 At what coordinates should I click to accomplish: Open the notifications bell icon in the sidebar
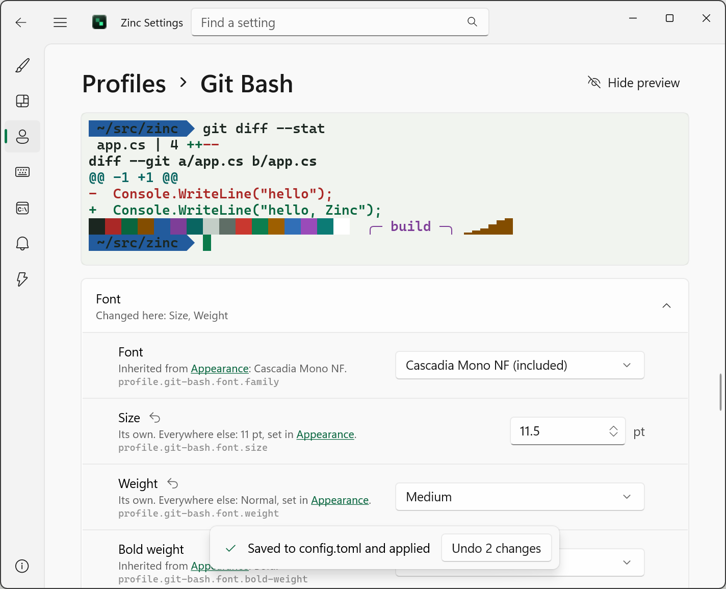22,244
